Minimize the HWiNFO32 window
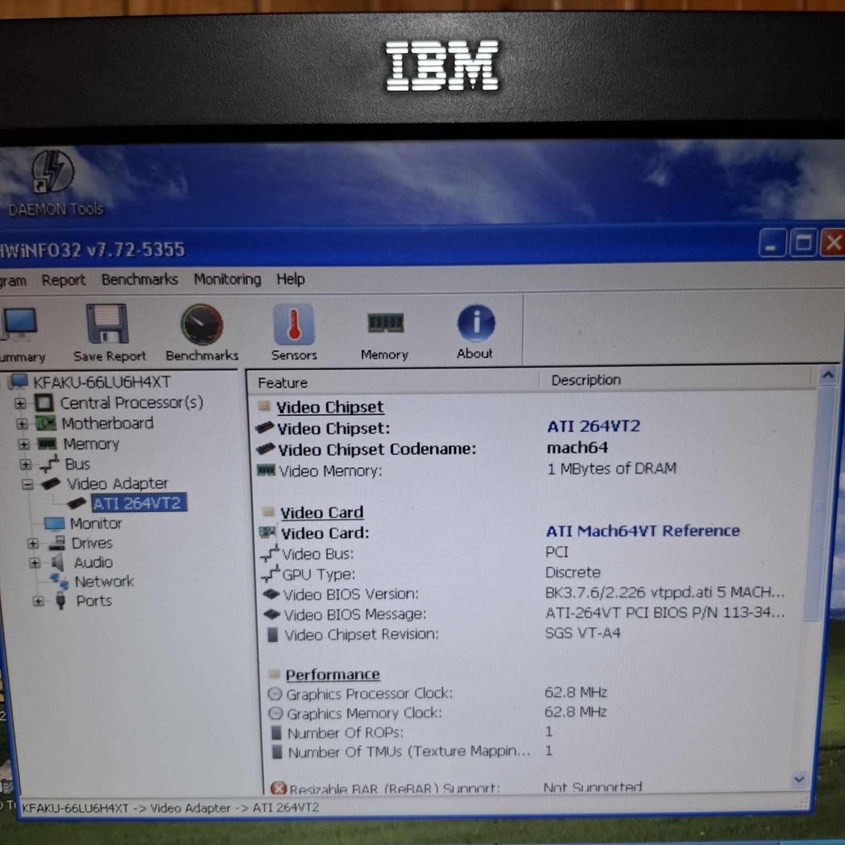This screenshot has height=845, width=845. point(772,243)
